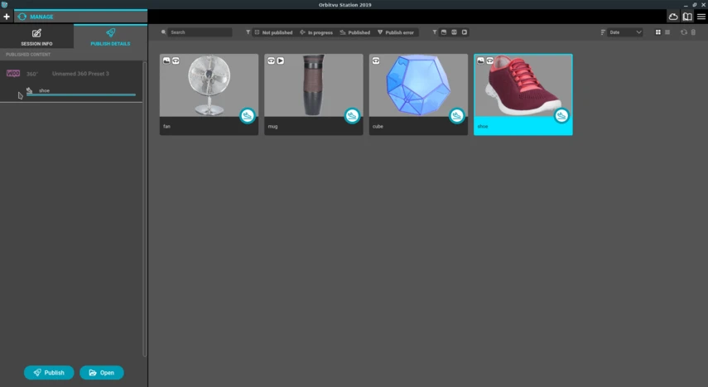Click the trash delete icon
Image resolution: width=708 pixels, height=387 pixels.
[694, 32]
